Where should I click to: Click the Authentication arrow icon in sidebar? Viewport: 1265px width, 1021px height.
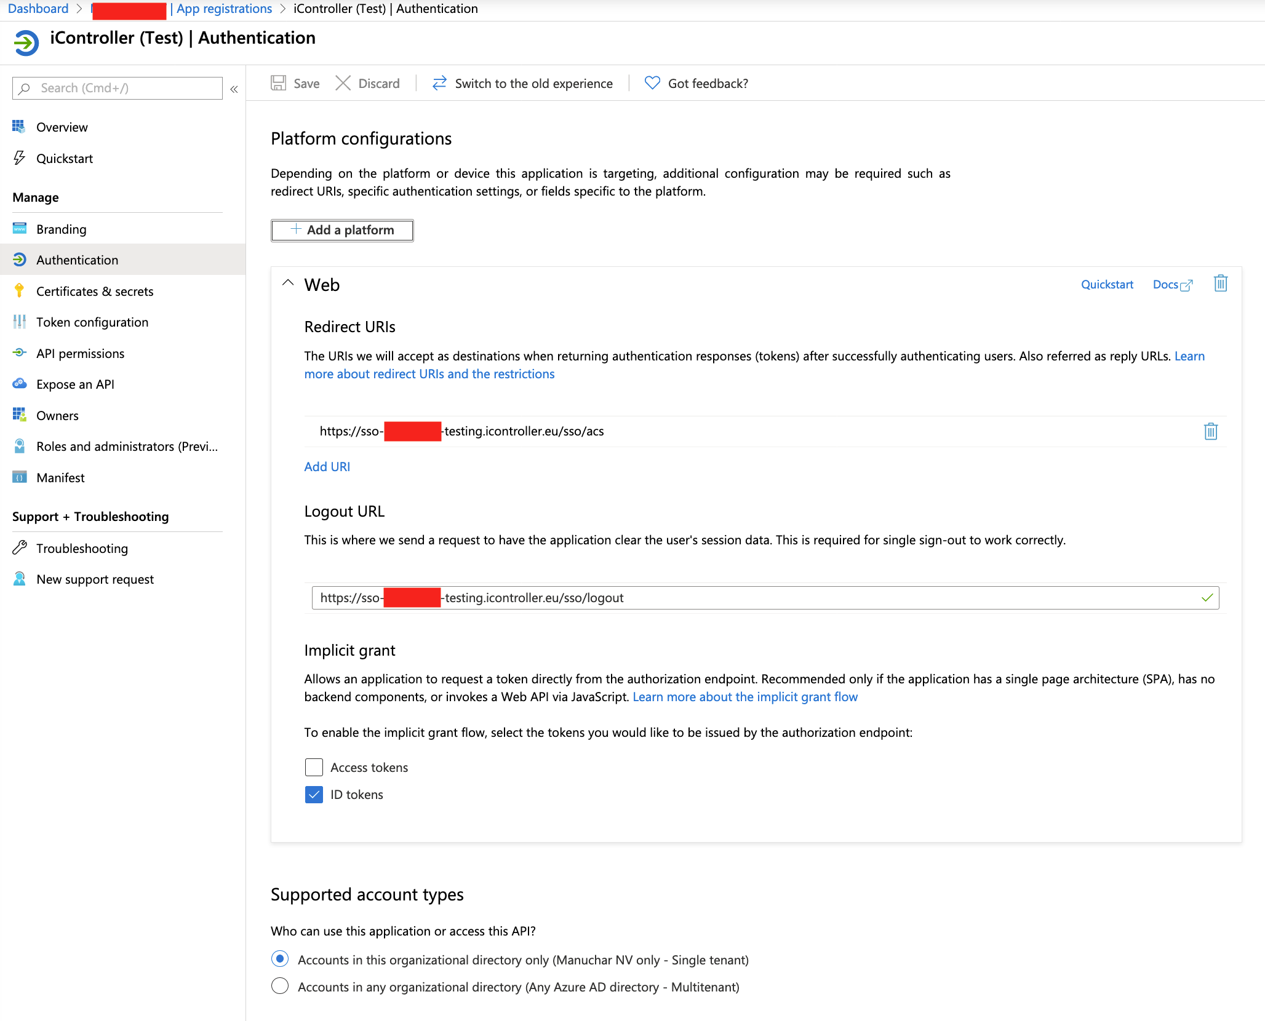[x=19, y=260]
